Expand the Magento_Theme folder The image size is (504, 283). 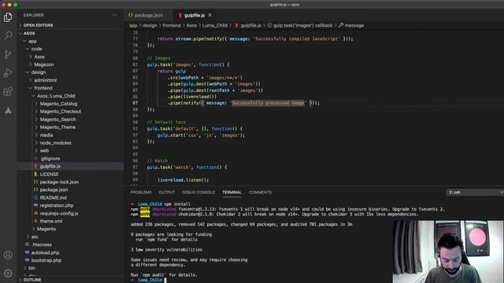pyautogui.click(x=70, y=127)
